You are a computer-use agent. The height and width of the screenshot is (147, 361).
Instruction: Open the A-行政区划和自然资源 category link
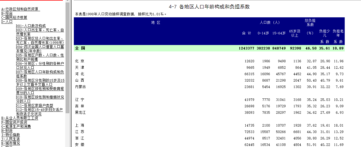[x=21, y=9]
